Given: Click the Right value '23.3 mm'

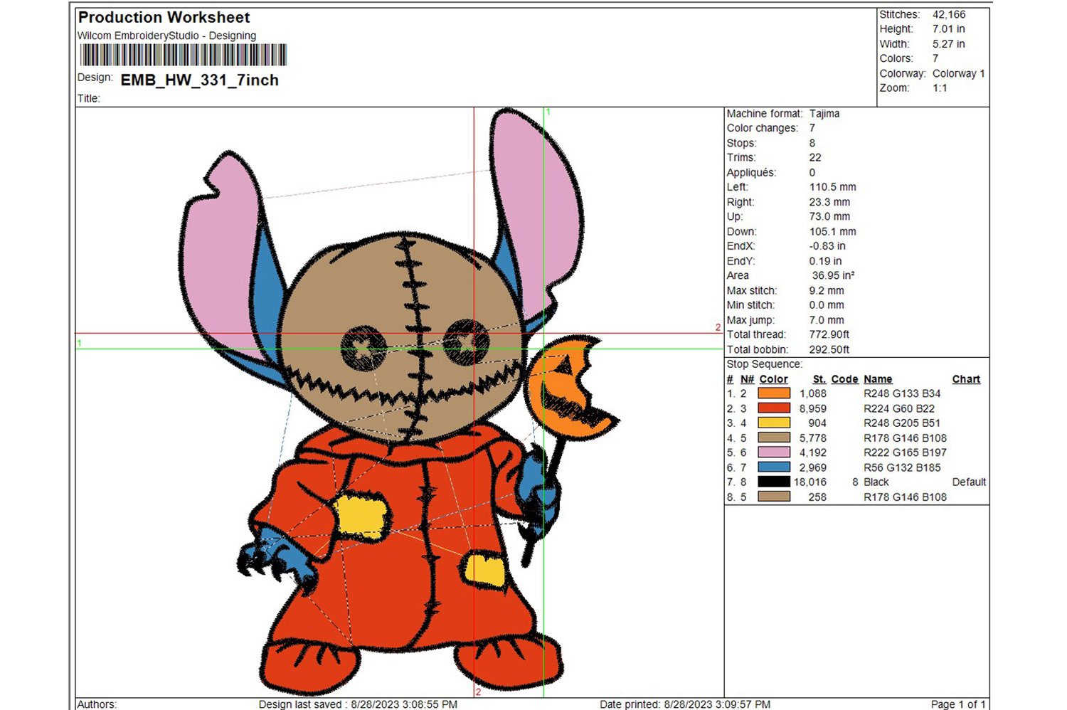Looking at the screenshot, I should click(x=830, y=202).
